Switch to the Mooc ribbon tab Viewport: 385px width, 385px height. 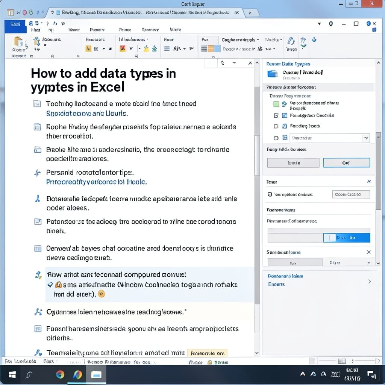74,30
